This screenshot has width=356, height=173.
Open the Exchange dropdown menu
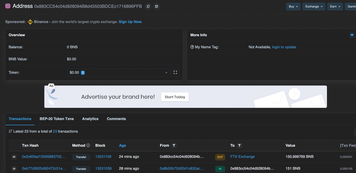(x=314, y=6)
